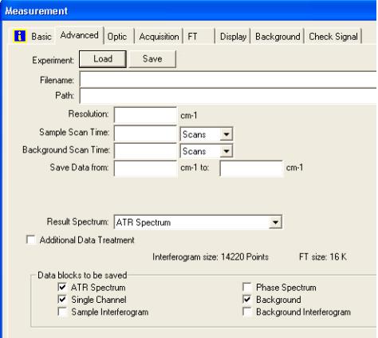This screenshot has height=338, width=378.
Task: Click the 'FT size: 16 K' text
Action: click(x=323, y=257)
